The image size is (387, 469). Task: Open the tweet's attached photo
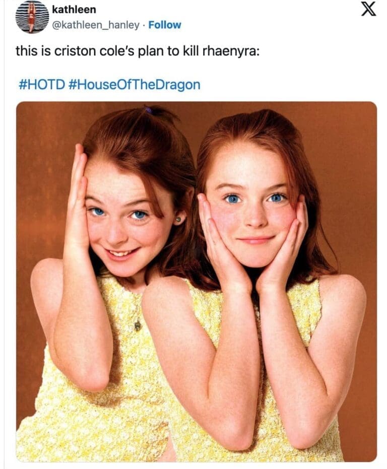point(197,282)
